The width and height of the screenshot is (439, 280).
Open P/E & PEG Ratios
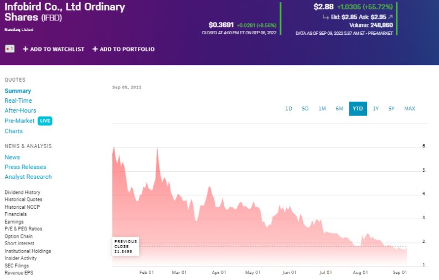23,229
